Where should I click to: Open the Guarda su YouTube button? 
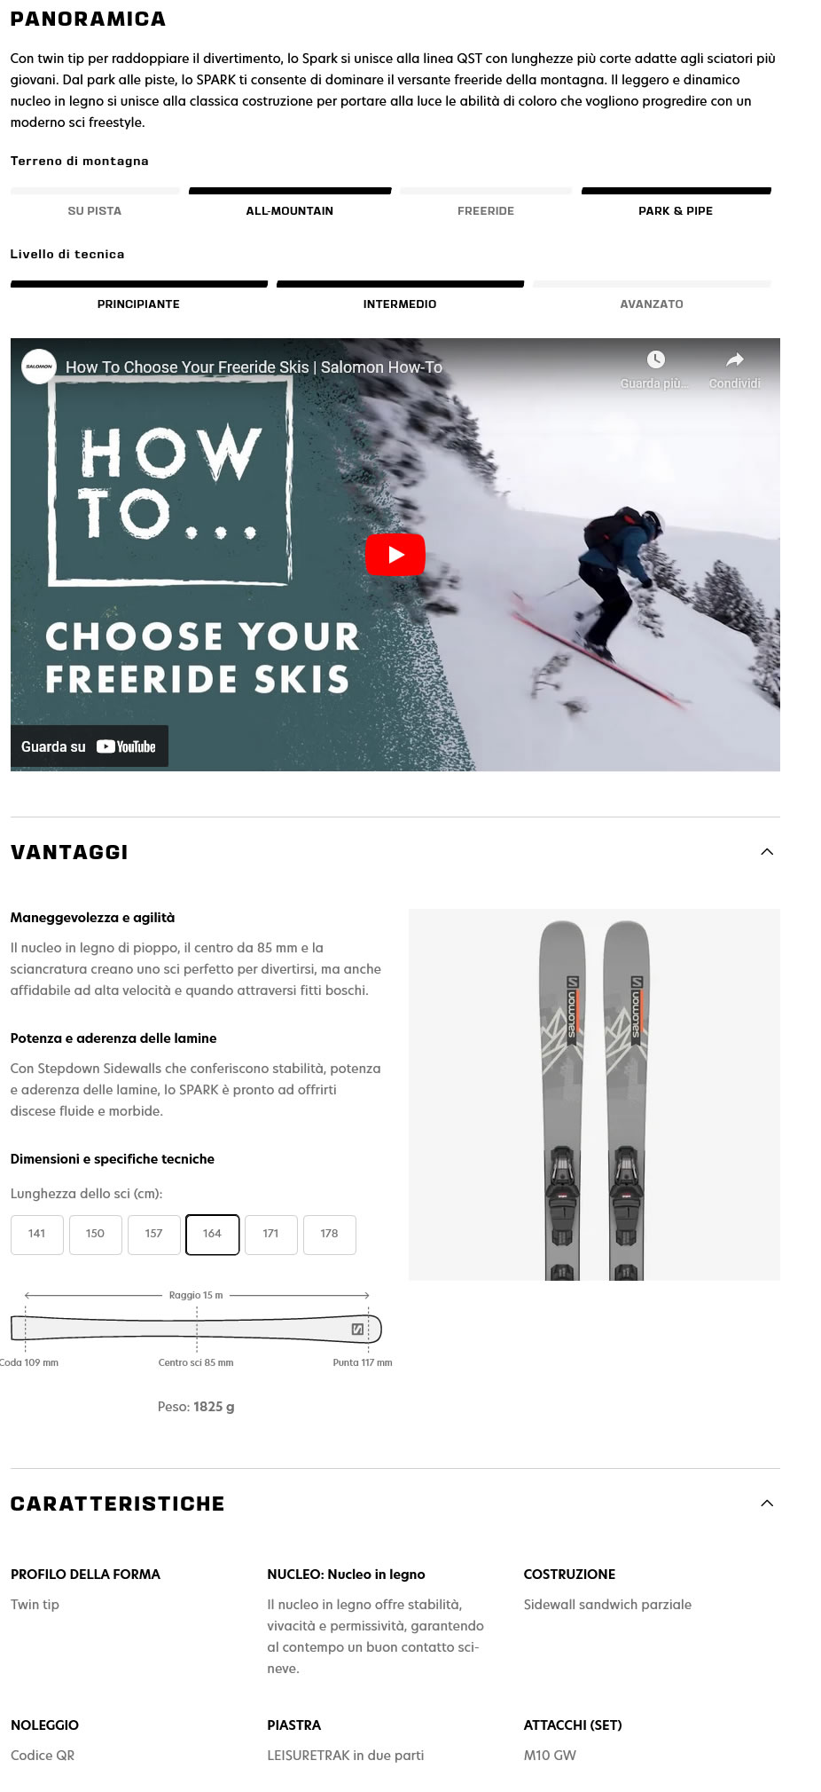coord(90,746)
